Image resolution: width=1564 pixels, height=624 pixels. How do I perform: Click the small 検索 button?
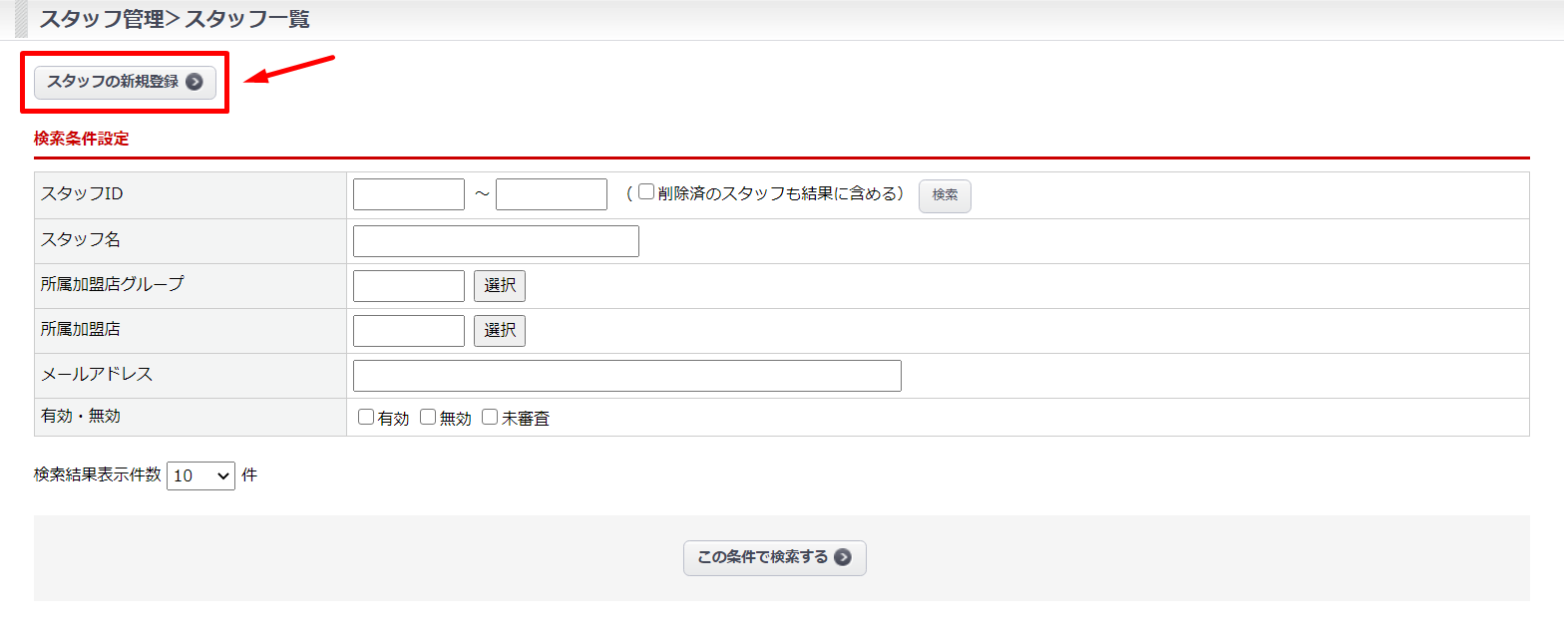point(944,195)
